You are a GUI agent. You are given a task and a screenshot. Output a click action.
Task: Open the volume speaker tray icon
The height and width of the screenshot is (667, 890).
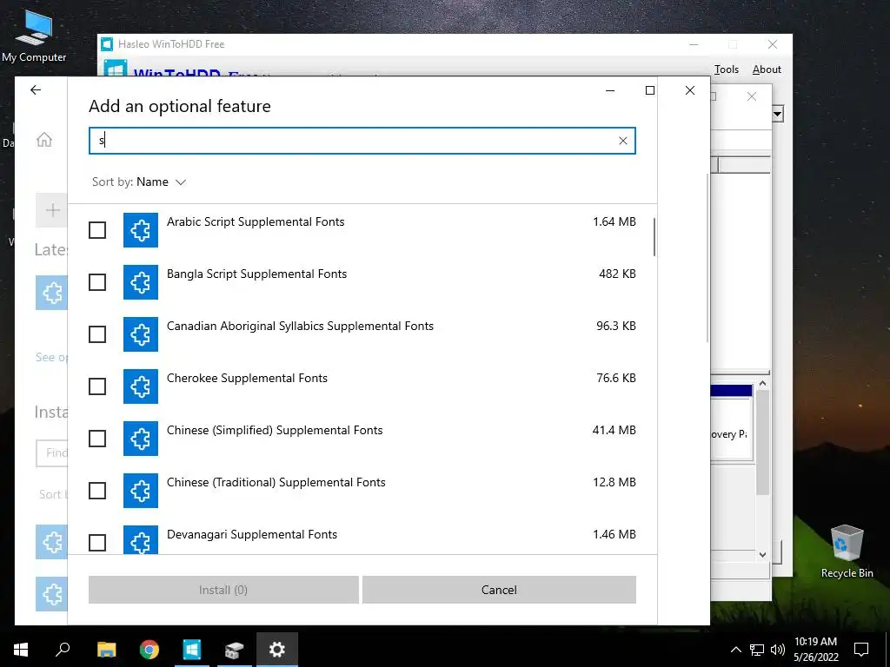tap(778, 650)
